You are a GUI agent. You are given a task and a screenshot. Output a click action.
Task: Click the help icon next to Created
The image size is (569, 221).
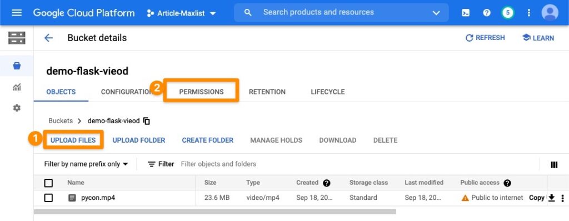pos(327,183)
